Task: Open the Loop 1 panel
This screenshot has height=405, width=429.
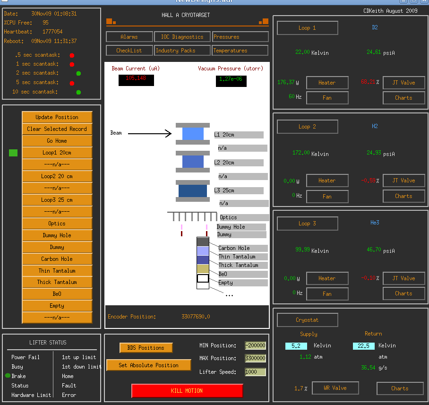Action: (x=307, y=27)
